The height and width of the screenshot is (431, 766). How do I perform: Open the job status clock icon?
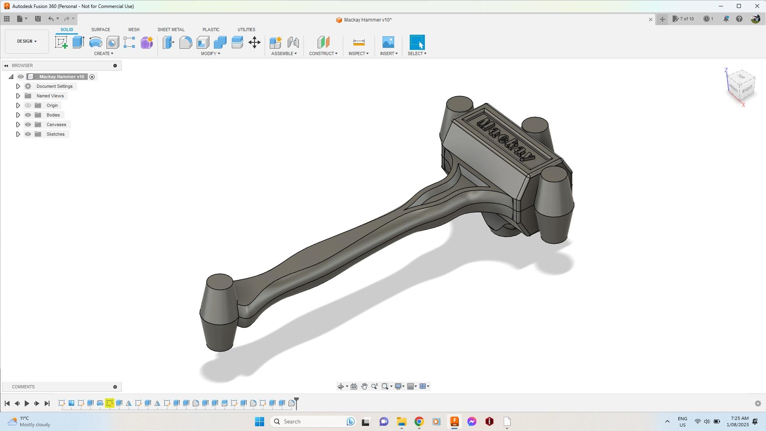click(x=707, y=19)
